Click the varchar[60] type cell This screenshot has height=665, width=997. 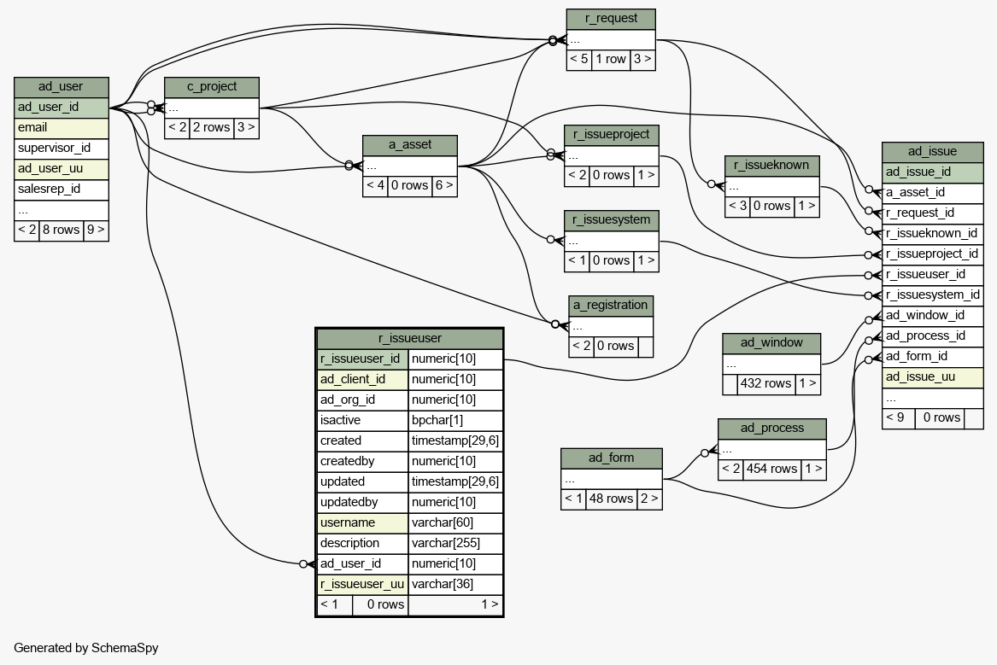tap(455, 522)
